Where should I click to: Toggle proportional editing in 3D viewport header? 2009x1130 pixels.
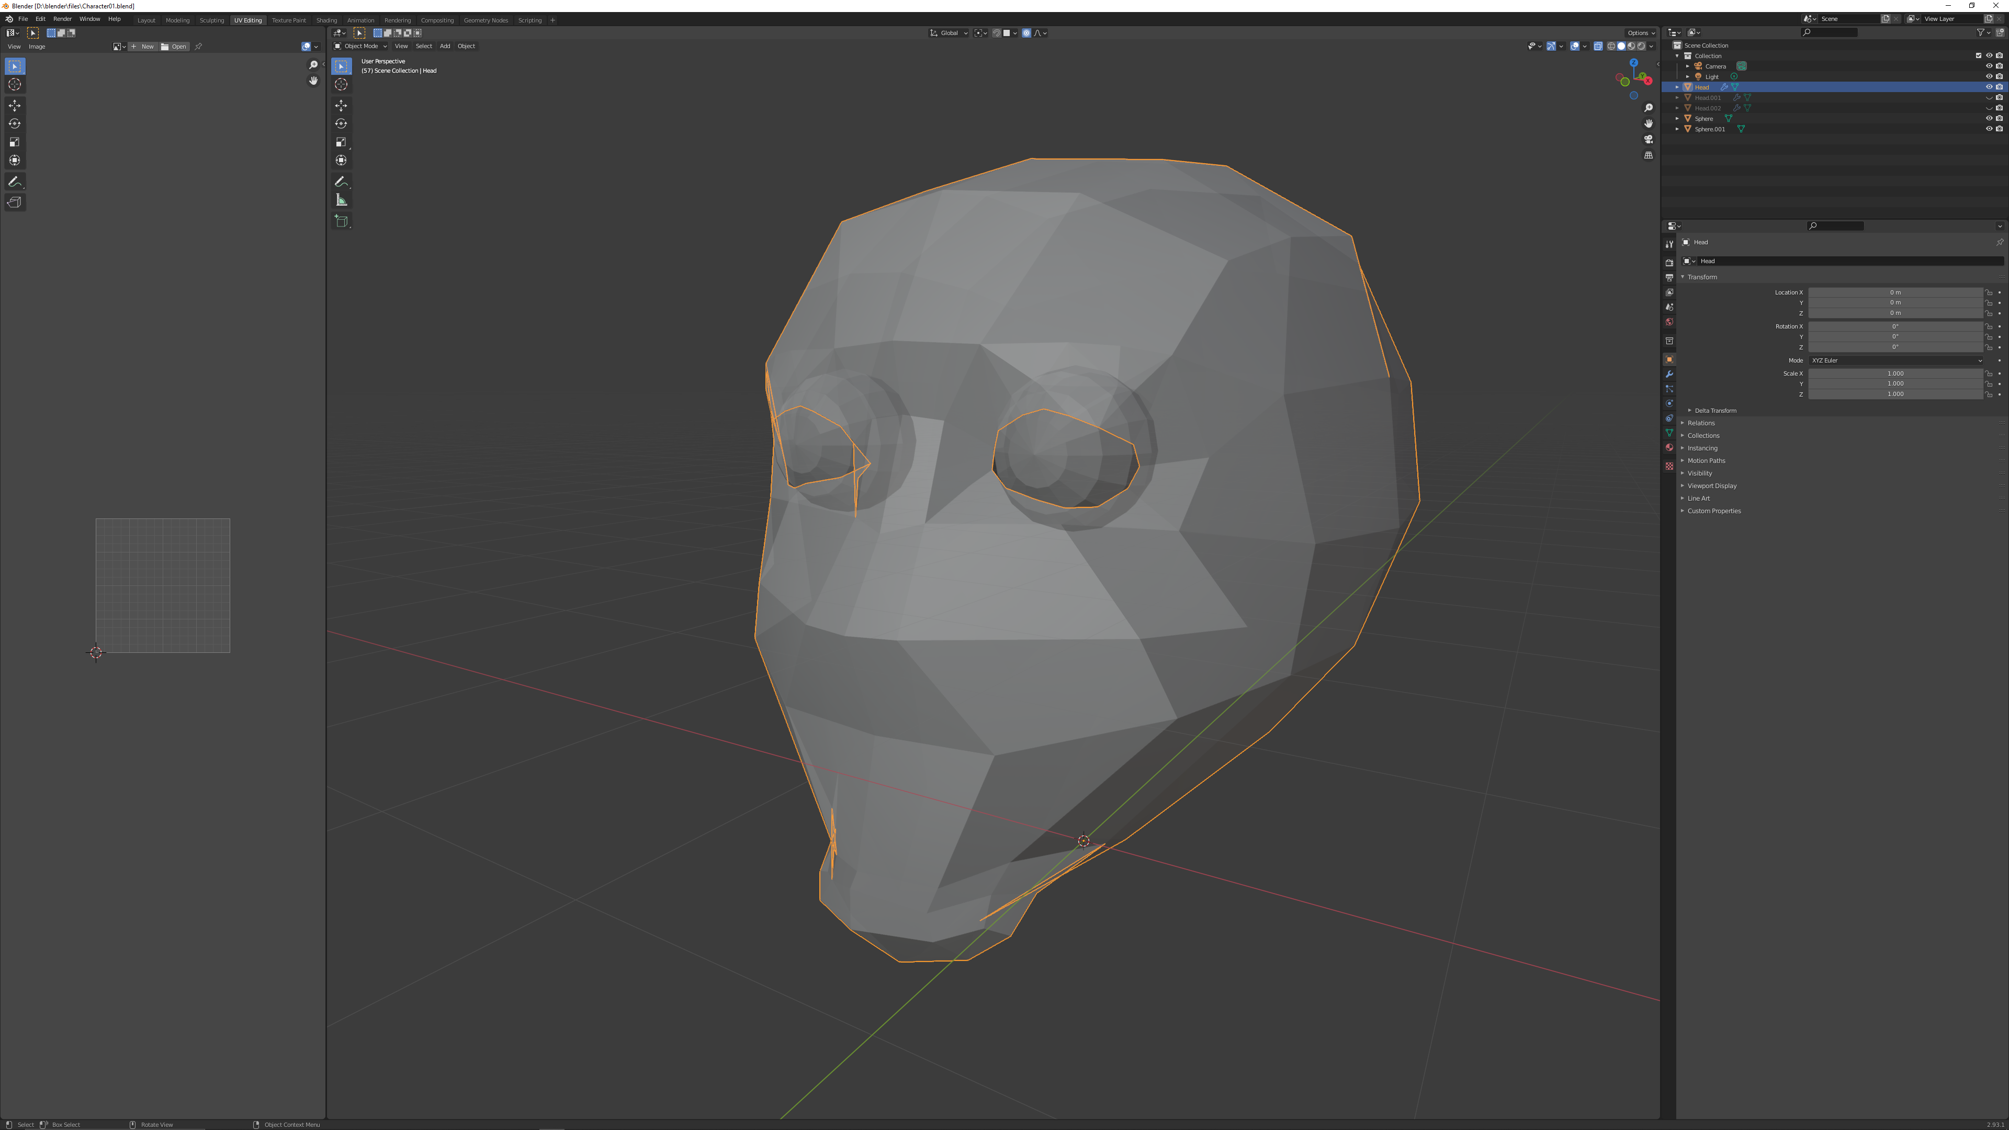(1026, 33)
